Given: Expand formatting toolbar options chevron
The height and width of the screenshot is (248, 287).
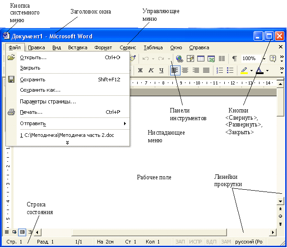Looking at the screenshot, I should 282,70.
